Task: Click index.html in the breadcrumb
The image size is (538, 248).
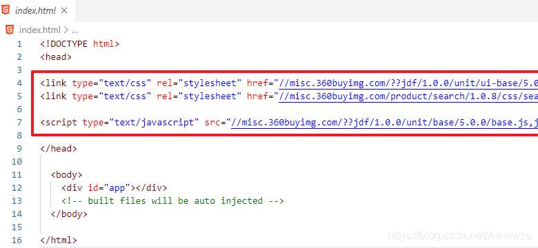Action: (x=40, y=30)
